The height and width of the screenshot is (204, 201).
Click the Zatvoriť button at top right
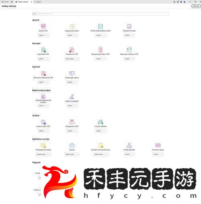(196, 6)
